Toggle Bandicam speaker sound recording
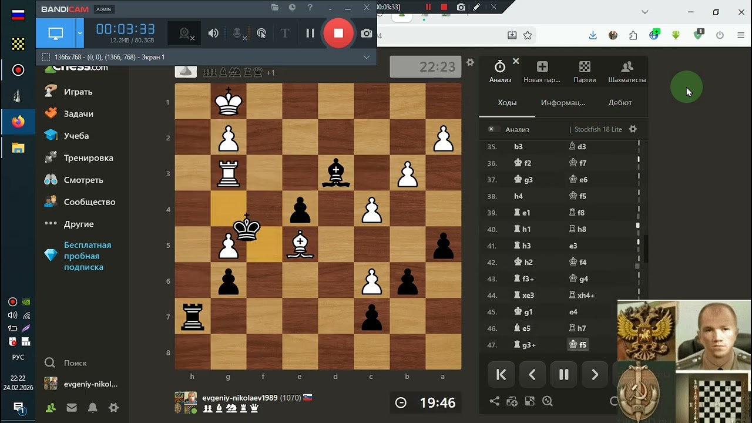Screen dimensions: 752x423 213,33
